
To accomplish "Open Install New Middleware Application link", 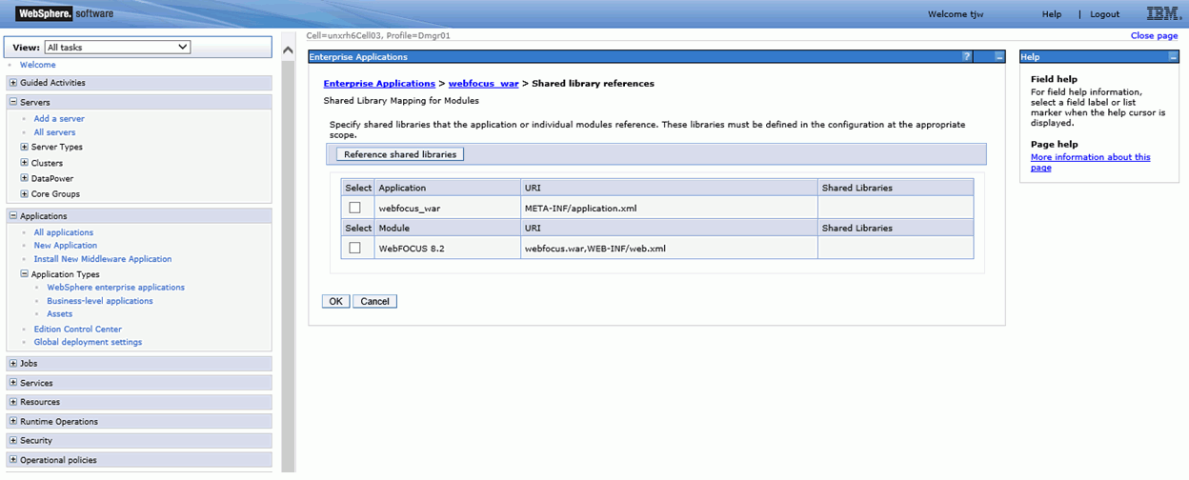I will 103,259.
